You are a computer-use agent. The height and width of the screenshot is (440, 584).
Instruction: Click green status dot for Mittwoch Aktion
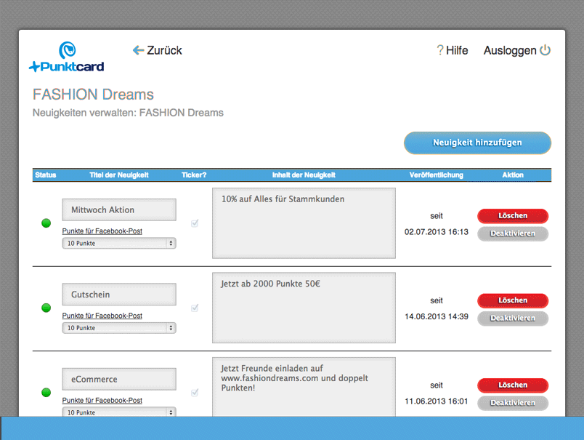click(x=46, y=223)
